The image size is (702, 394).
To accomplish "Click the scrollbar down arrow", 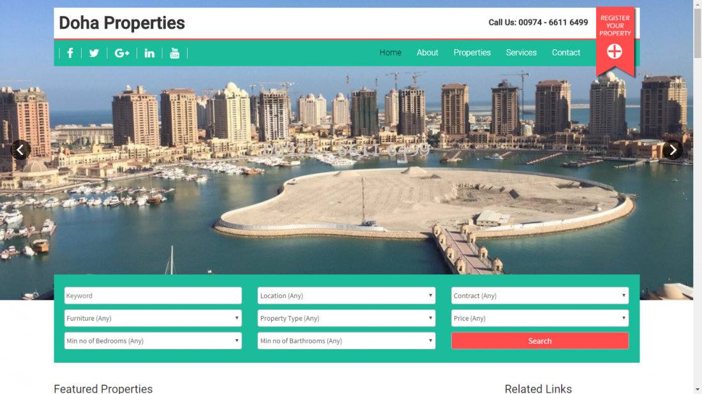I will coord(698,390).
